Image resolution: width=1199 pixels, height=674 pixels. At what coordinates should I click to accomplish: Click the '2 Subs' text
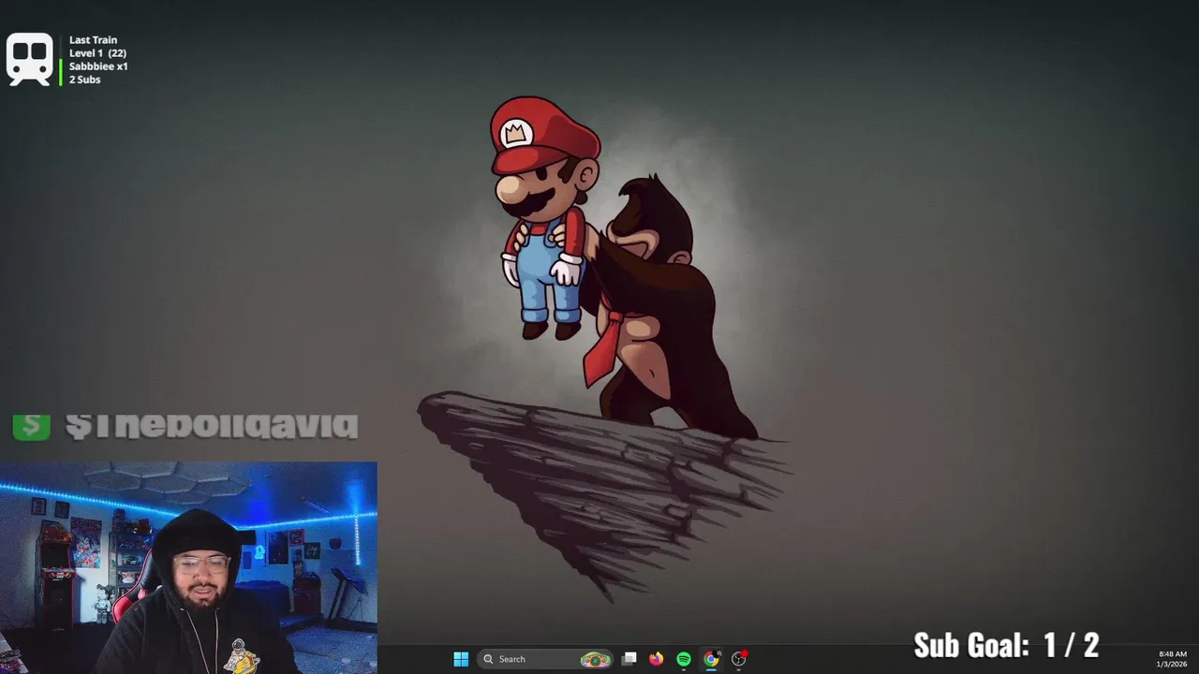point(84,80)
